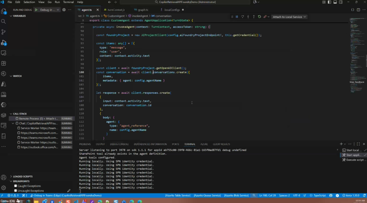The width and height of the screenshot is (367, 203).
Task: Open the Search view in activity bar
Action: click(x=4, y=21)
